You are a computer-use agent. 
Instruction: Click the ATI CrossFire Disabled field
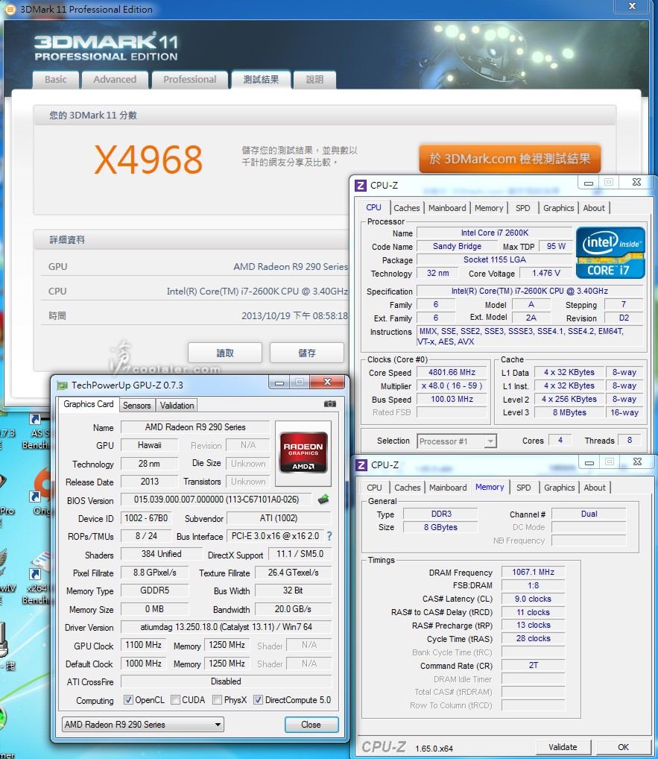tap(226, 681)
